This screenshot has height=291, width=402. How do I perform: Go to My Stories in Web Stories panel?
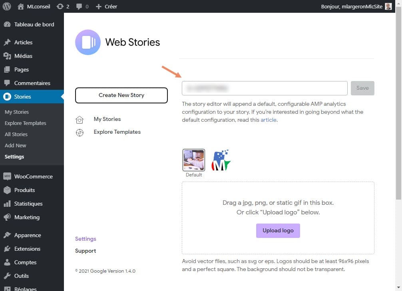107,119
